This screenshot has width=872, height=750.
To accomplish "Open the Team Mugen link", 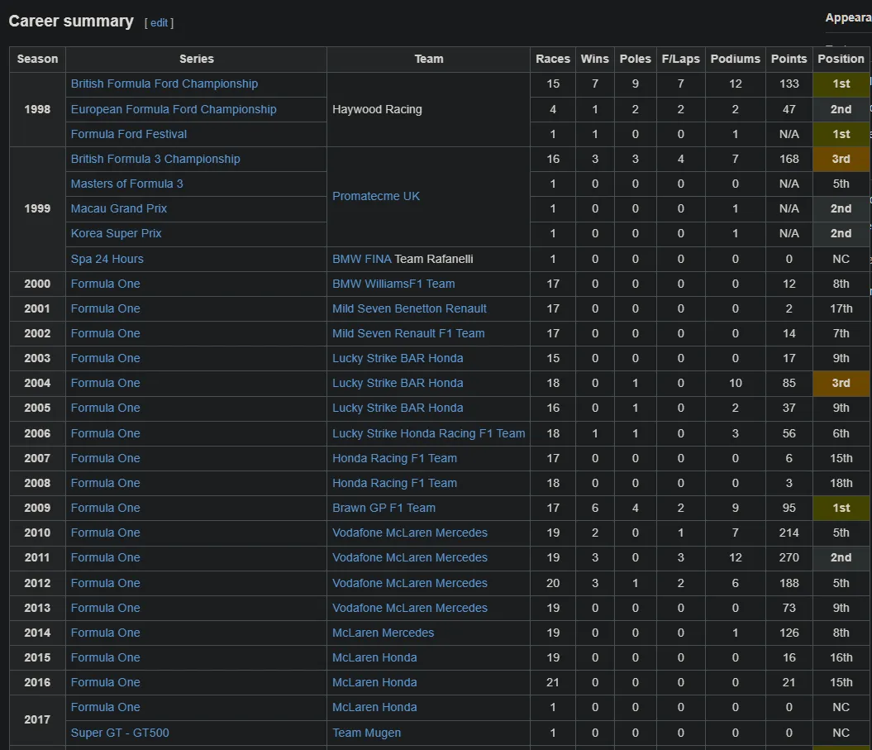I will tap(366, 733).
